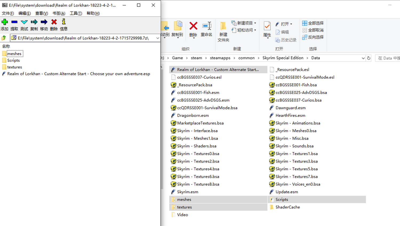Click Select none (全部取消) in Explorer
Screen dimensions: 400x226
[313, 30]
